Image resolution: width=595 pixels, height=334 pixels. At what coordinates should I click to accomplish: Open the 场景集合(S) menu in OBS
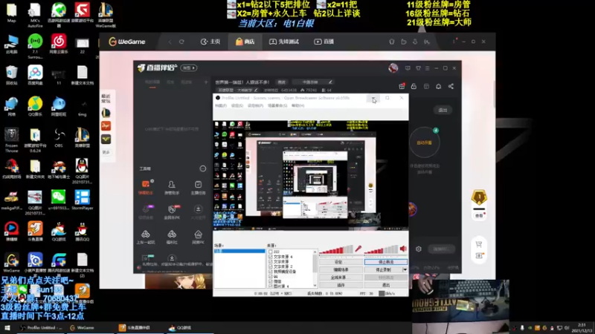pyautogui.click(x=277, y=105)
